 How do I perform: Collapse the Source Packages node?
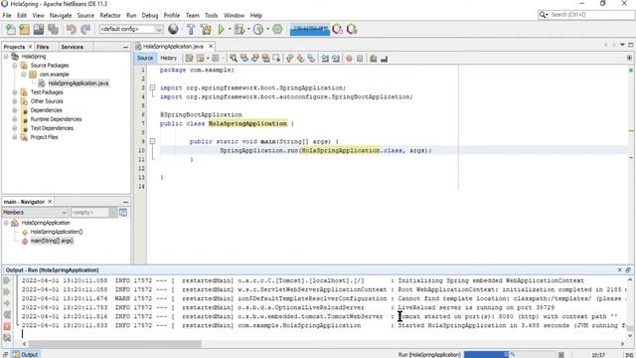(15, 66)
